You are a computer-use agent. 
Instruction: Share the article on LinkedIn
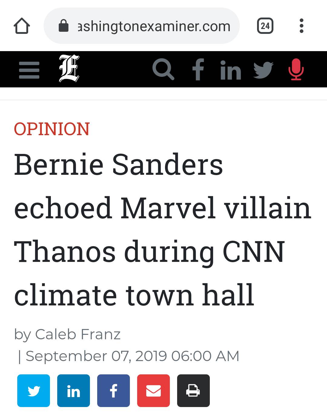click(73, 390)
